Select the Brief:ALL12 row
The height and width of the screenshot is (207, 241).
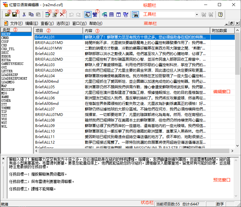[135, 142]
